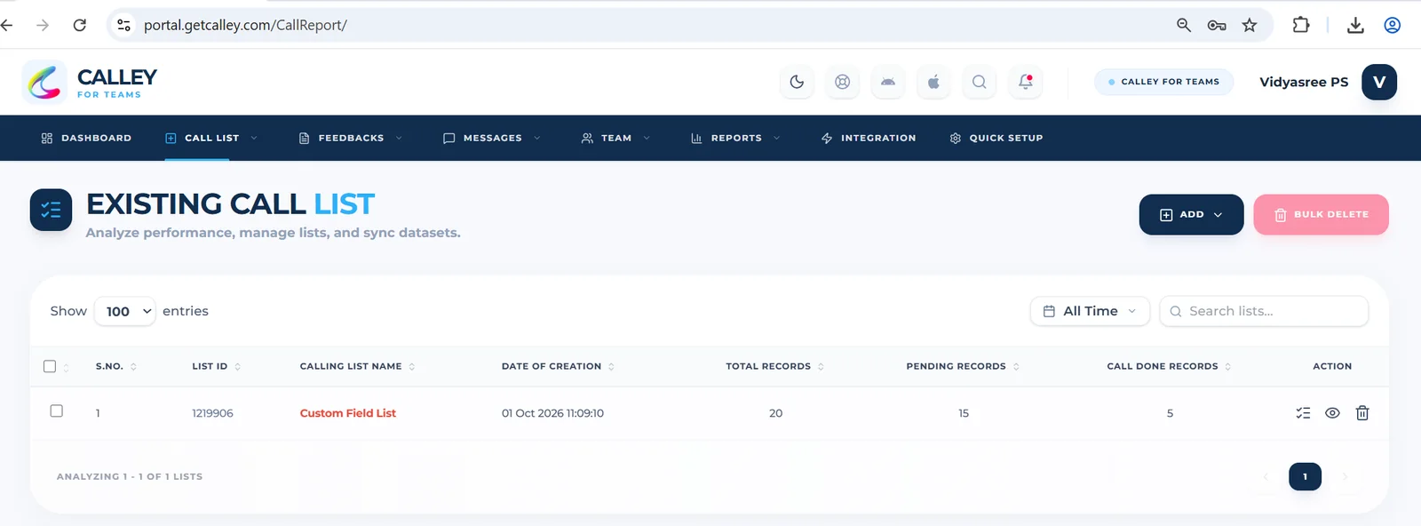Click the checklist icon for Custom Field List
The height and width of the screenshot is (526, 1421).
coord(1303,413)
